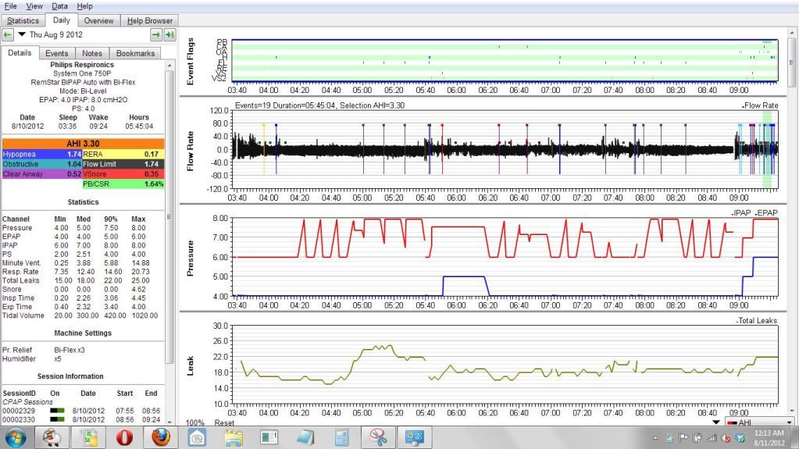Jump to most recent day arrow button

click(169, 34)
